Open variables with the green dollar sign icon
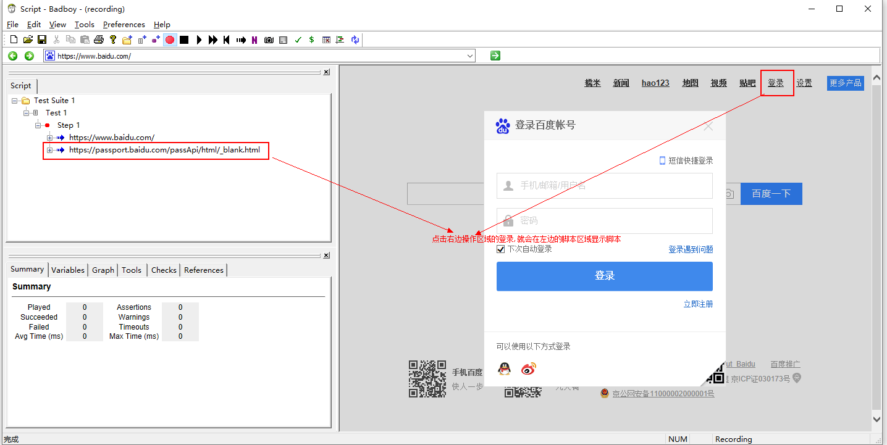887x445 pixels. pyautogui.click(x=311, y=40)
